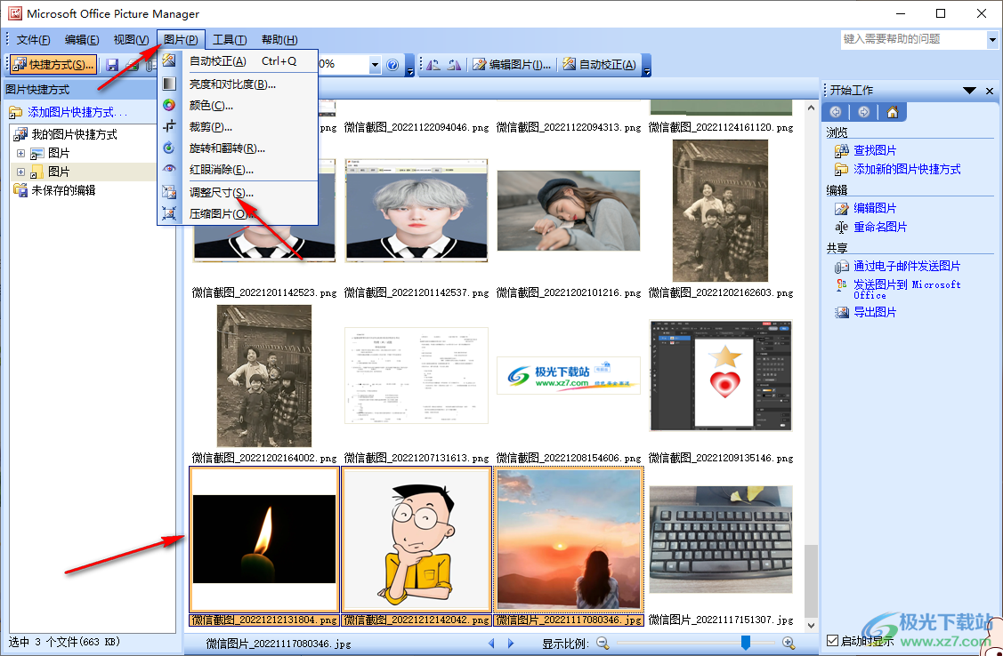
Task: Click the 编辑图片 link in task pane
Action: pos(875,208)
